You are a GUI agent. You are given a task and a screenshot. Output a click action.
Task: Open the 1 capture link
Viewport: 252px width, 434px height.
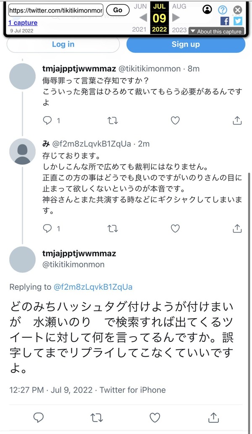click(x=23, y=23)
